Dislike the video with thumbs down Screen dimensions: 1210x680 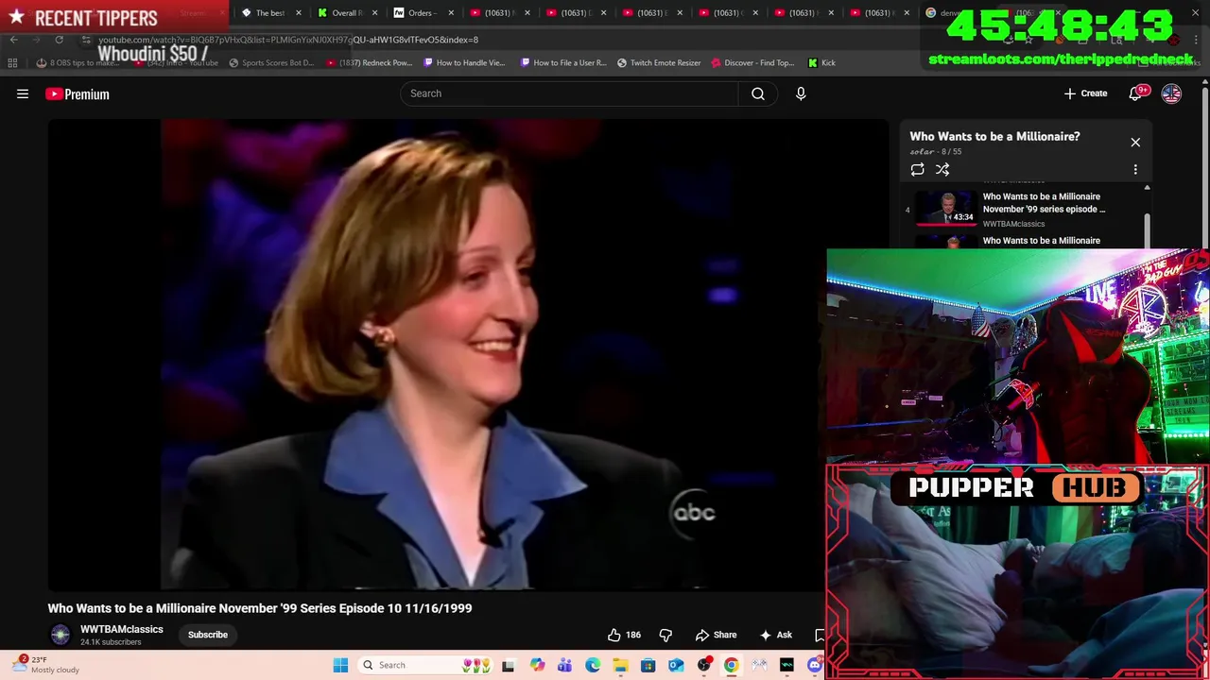(x=665, y=635)
